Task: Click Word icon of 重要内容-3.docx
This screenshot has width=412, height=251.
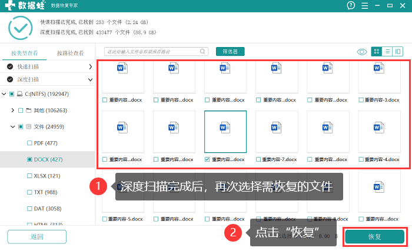Action: [x=379, y=68]
